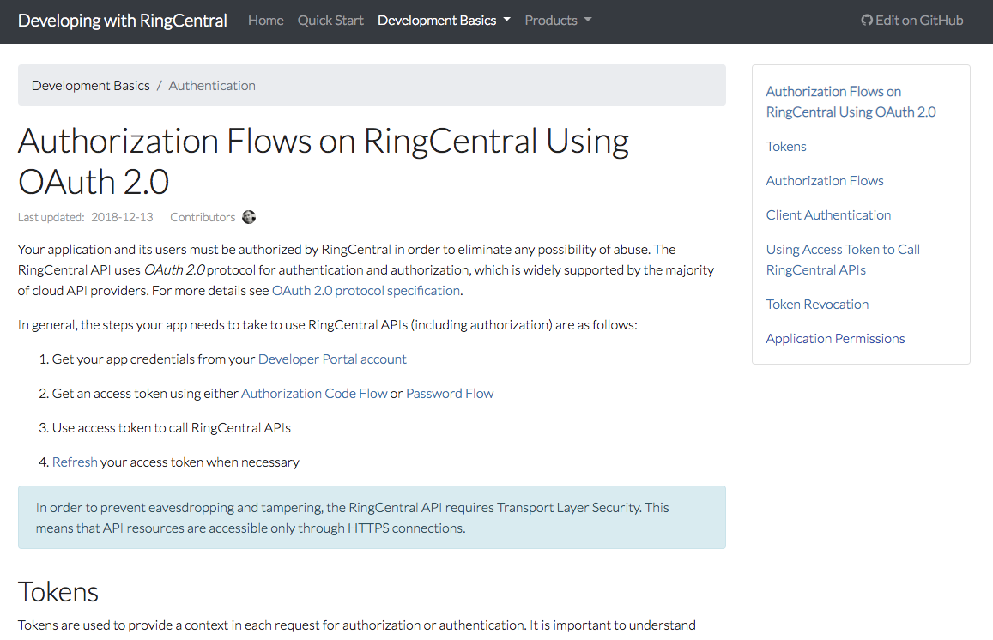Click the Development Basics breadcrumb

coord(91,86)
